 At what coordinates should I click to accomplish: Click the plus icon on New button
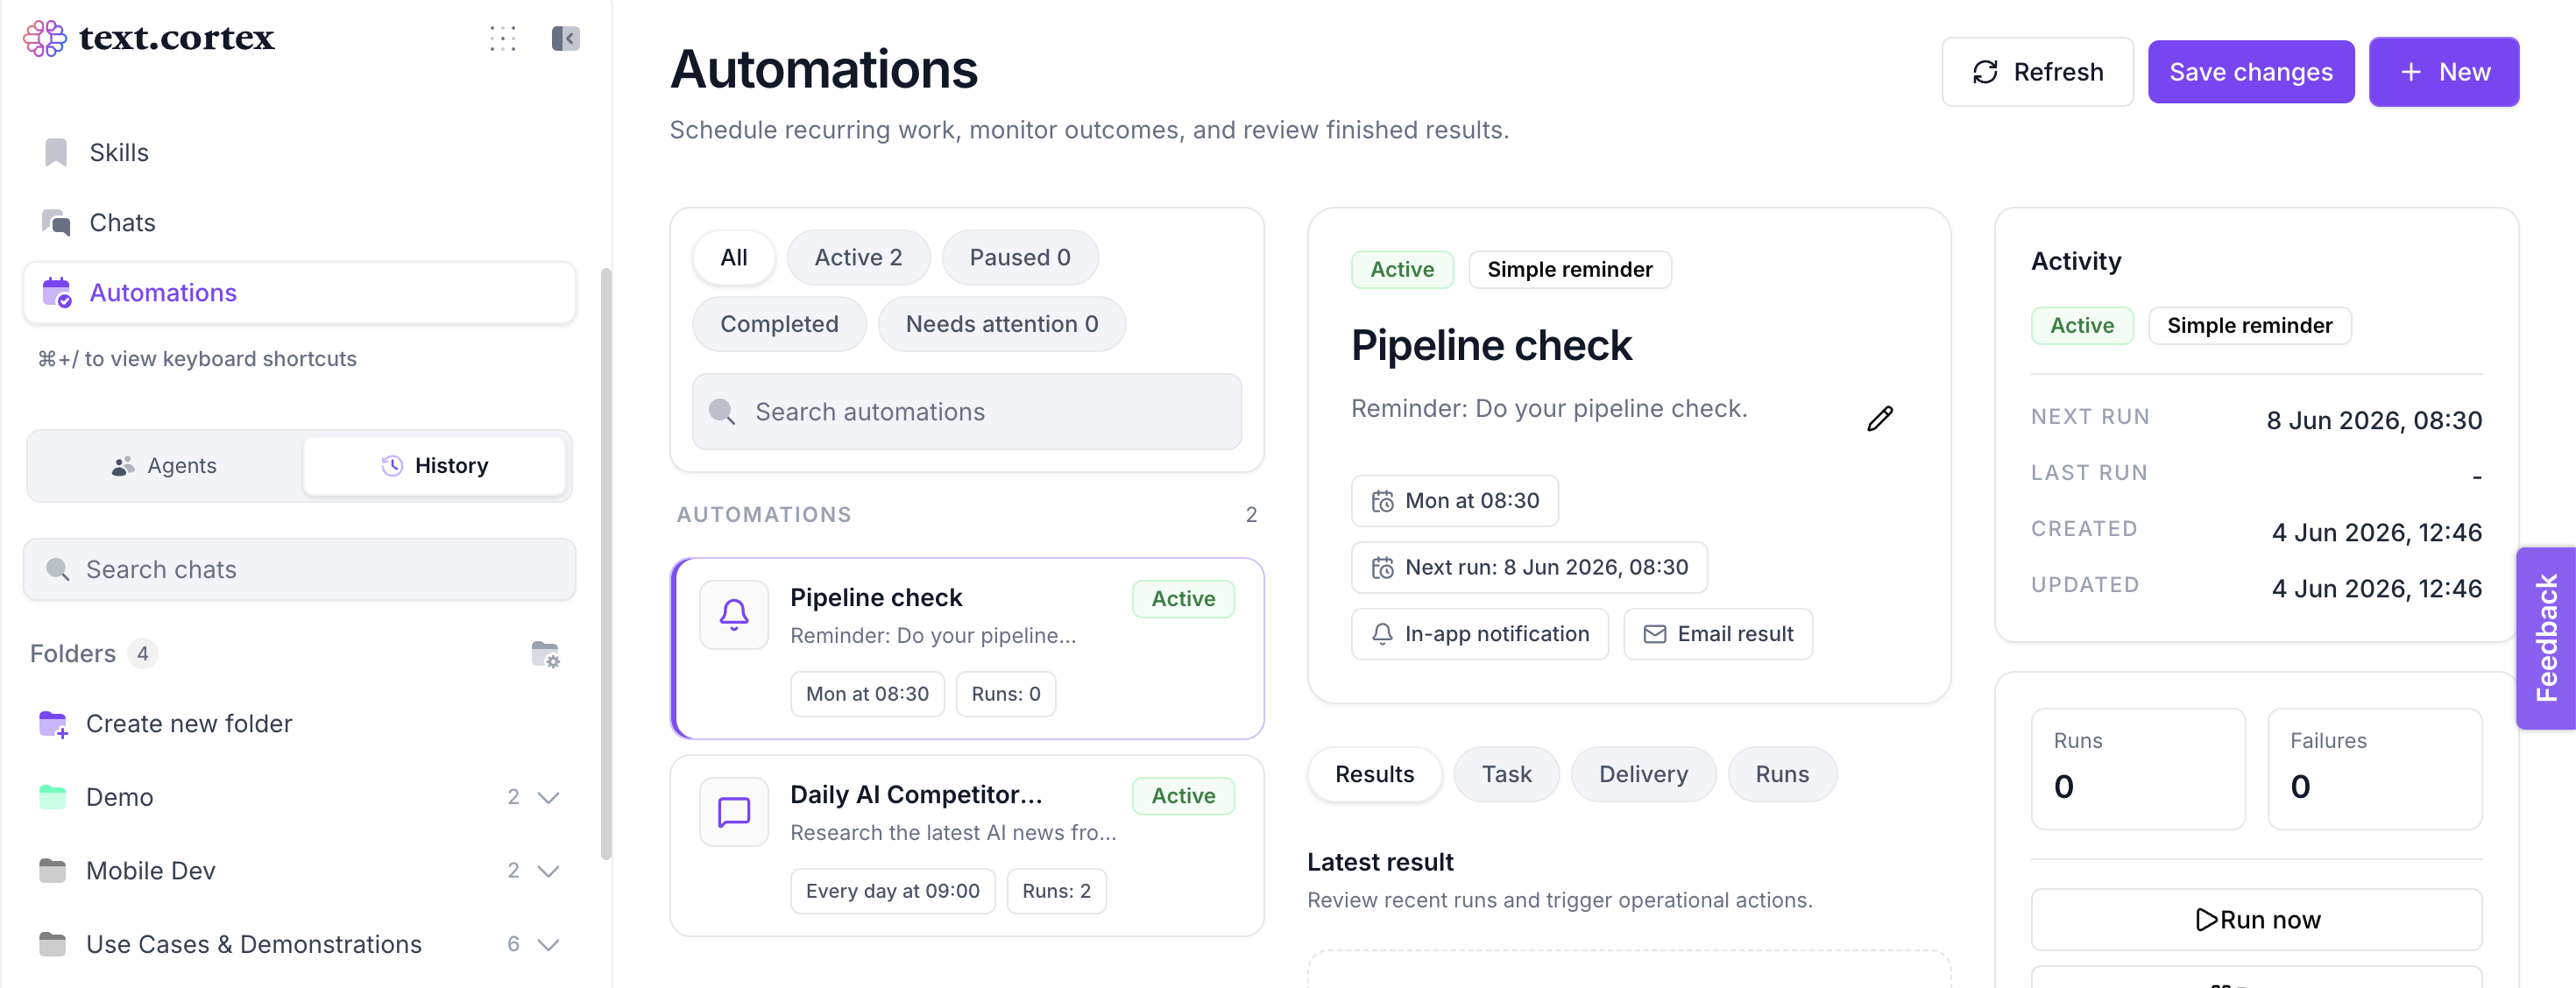[x=2411, y=72]
